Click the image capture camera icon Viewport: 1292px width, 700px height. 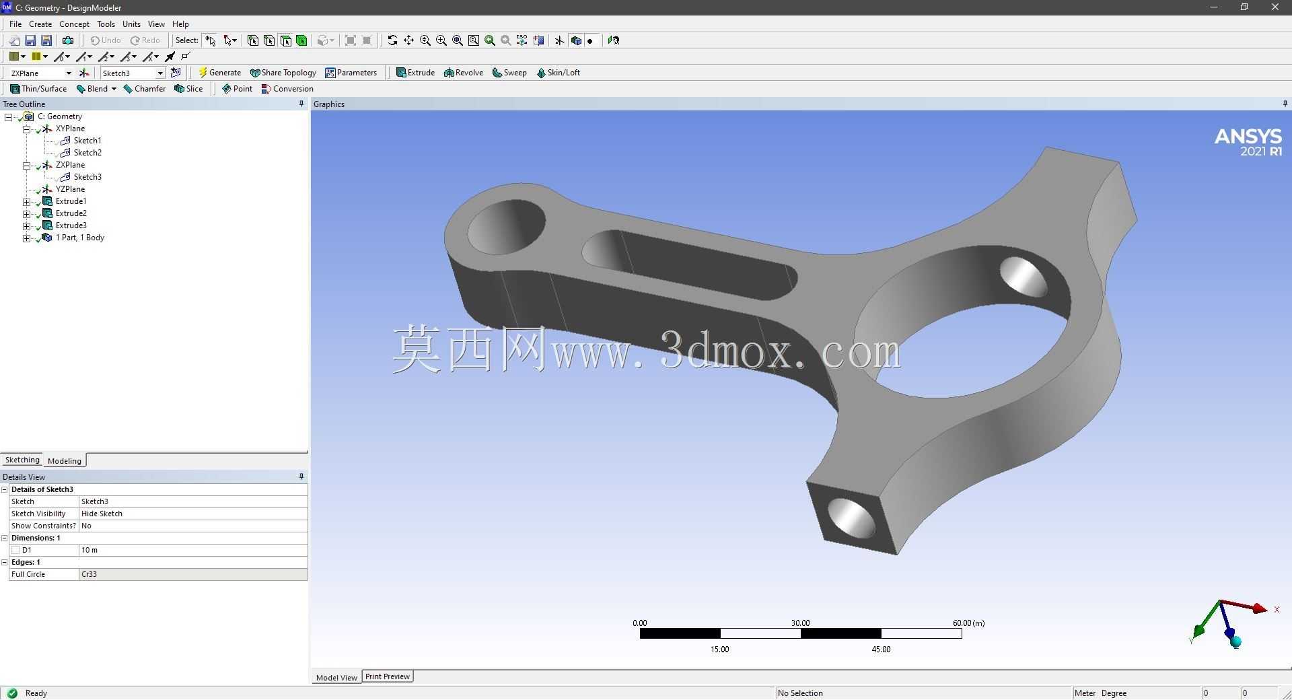[68, 40]
